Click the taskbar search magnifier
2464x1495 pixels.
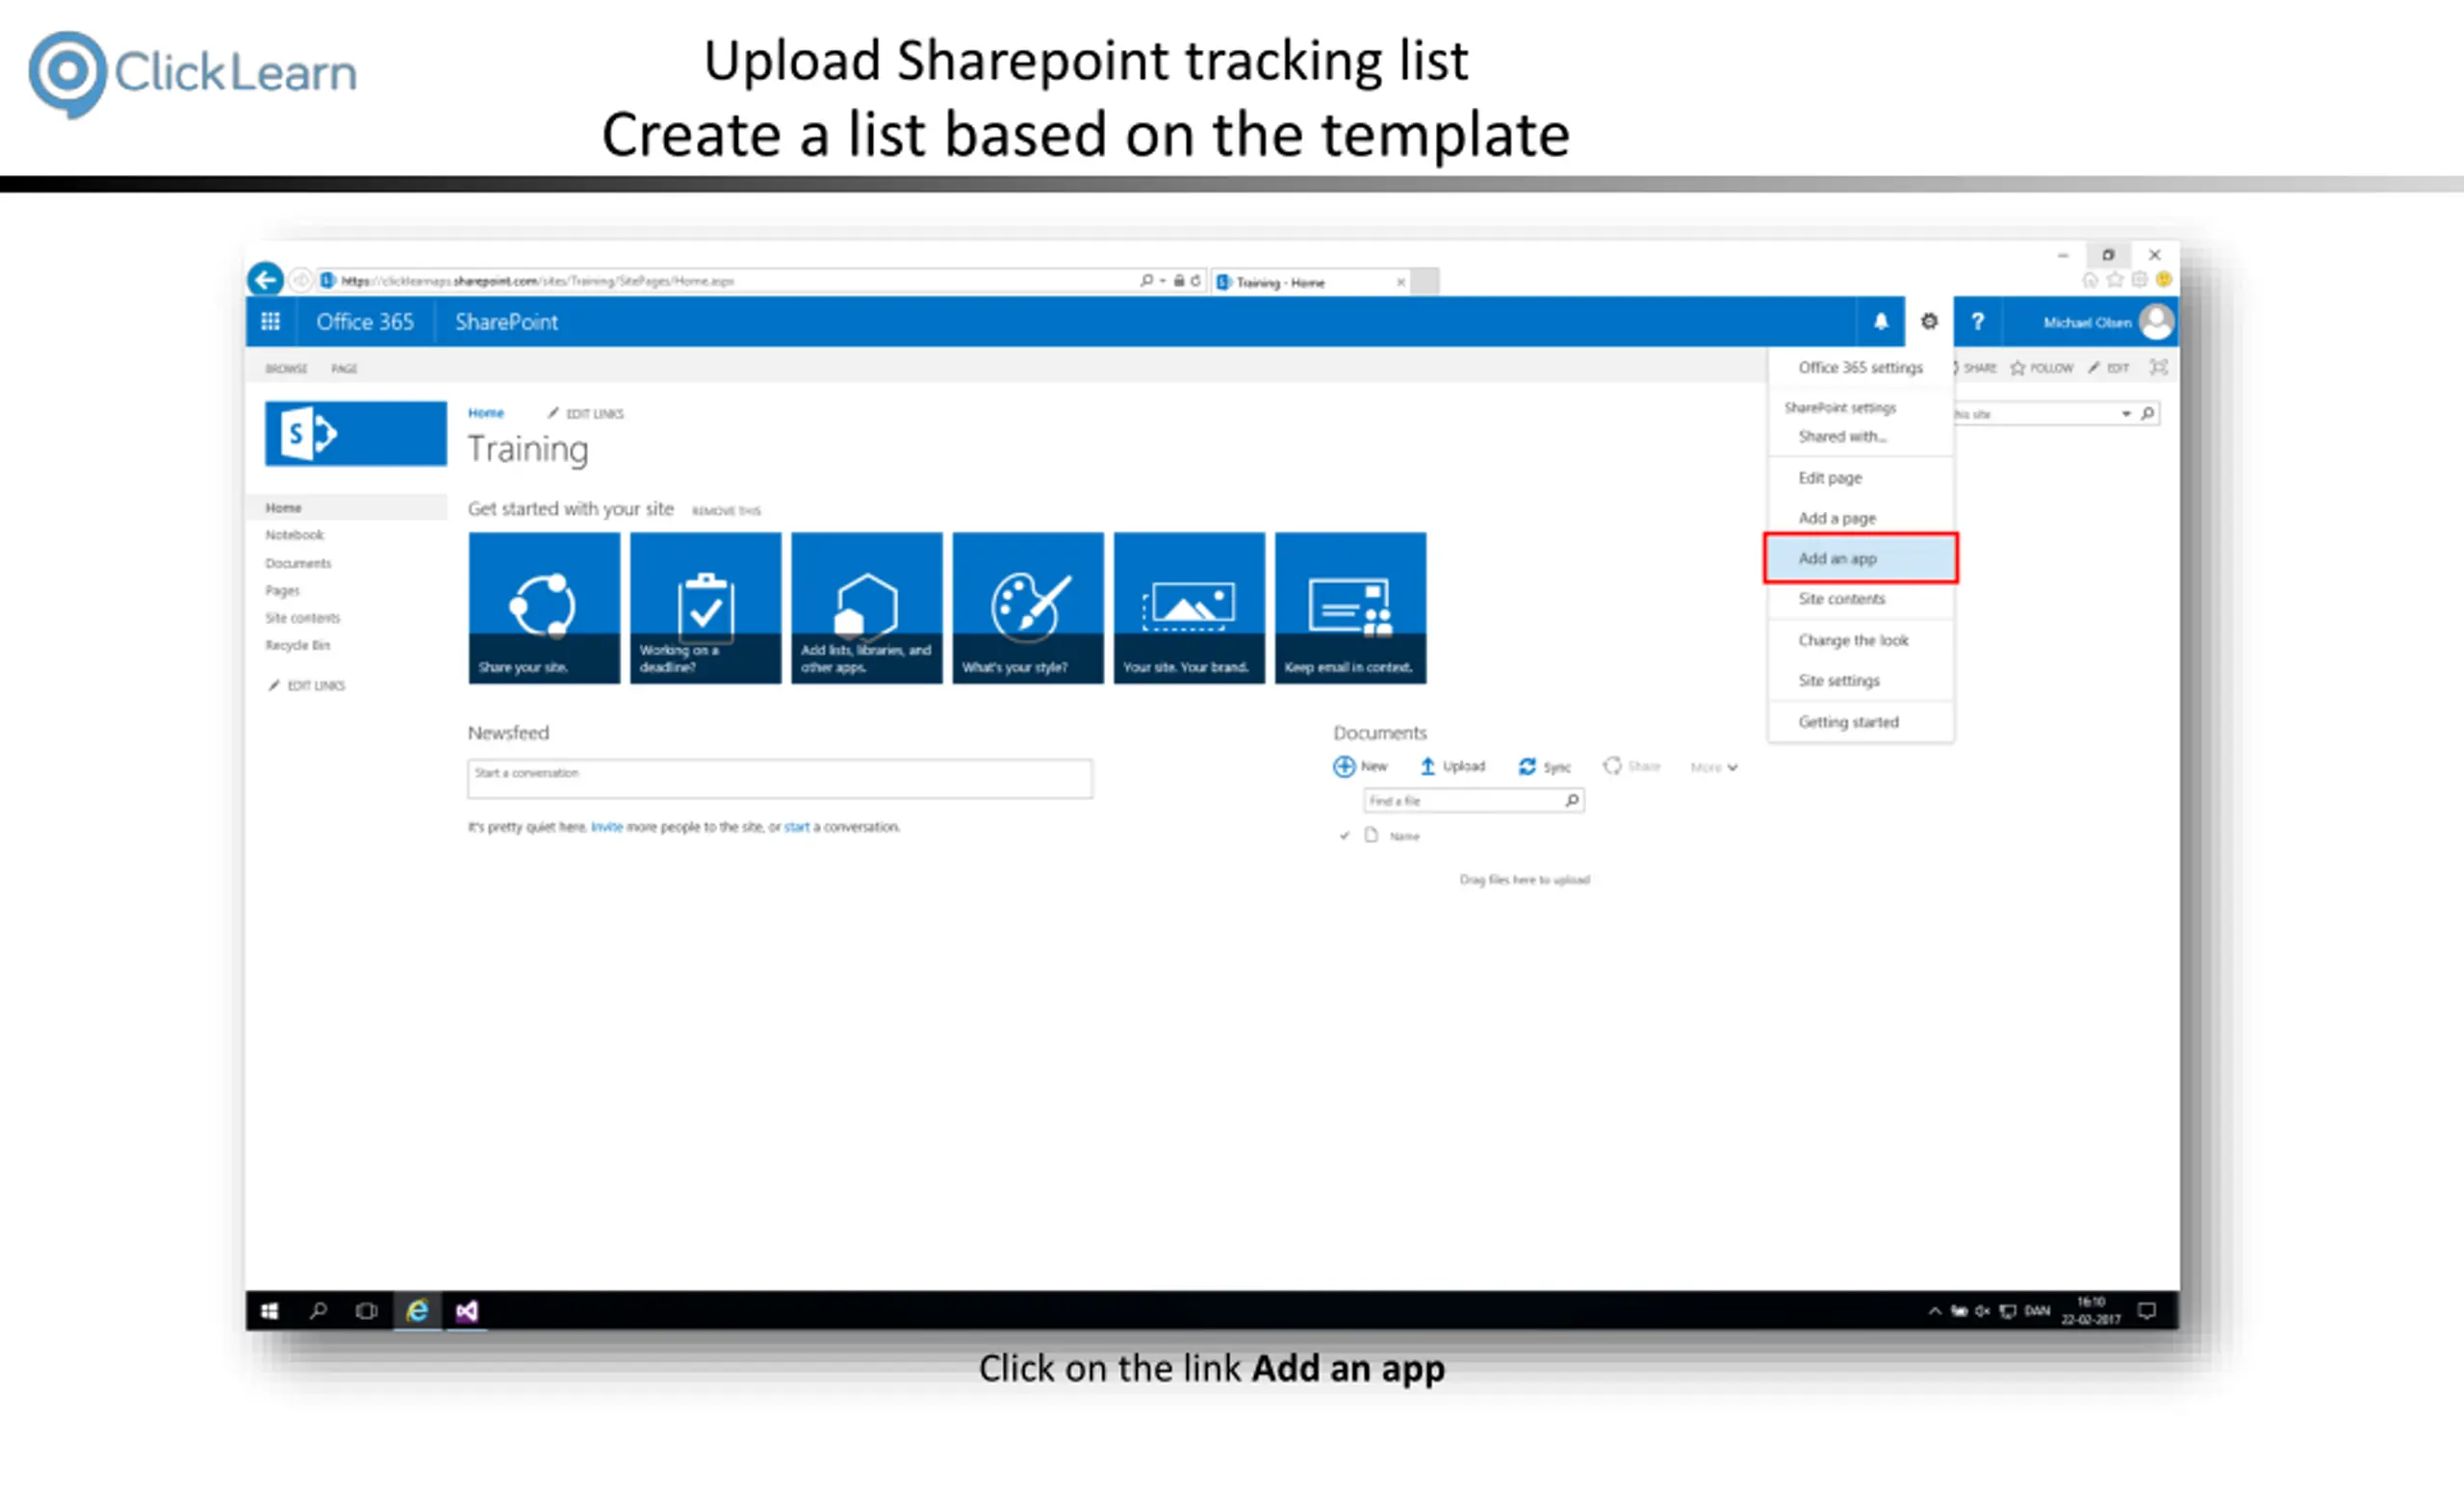pos(318,1311)
